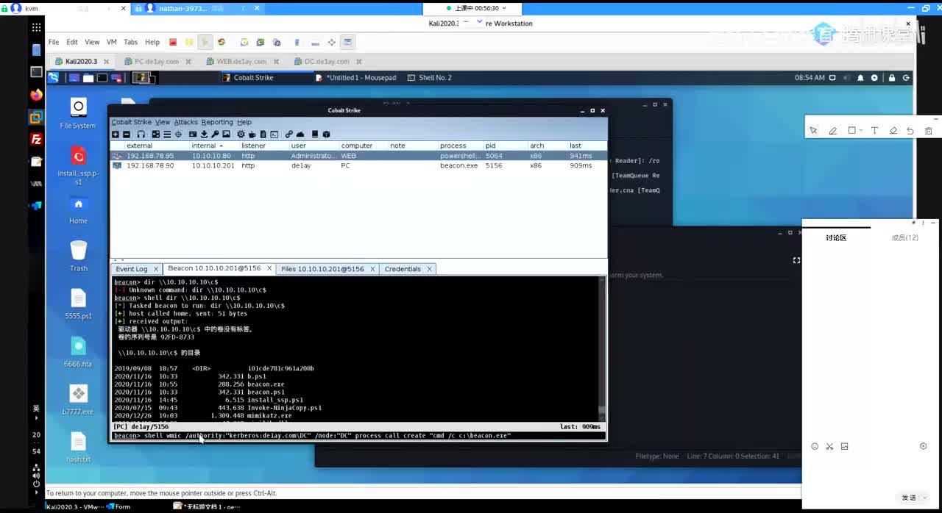Open the dropdown arrow beside the send button
The image size is (942, 513).
924,498
